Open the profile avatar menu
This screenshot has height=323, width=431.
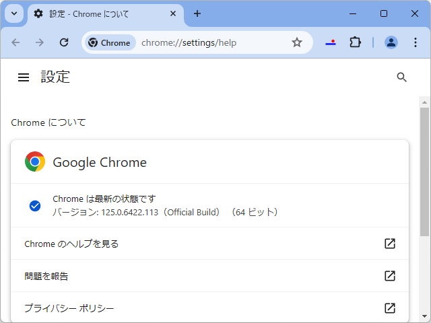click(391, 42)
